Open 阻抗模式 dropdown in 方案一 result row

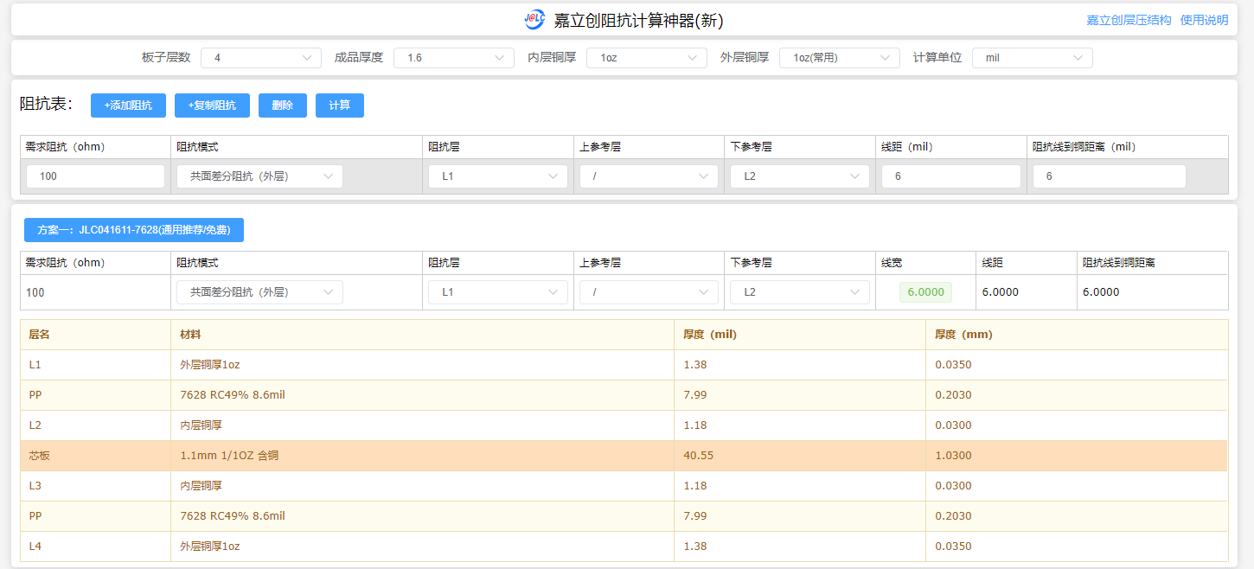point(260,292)
